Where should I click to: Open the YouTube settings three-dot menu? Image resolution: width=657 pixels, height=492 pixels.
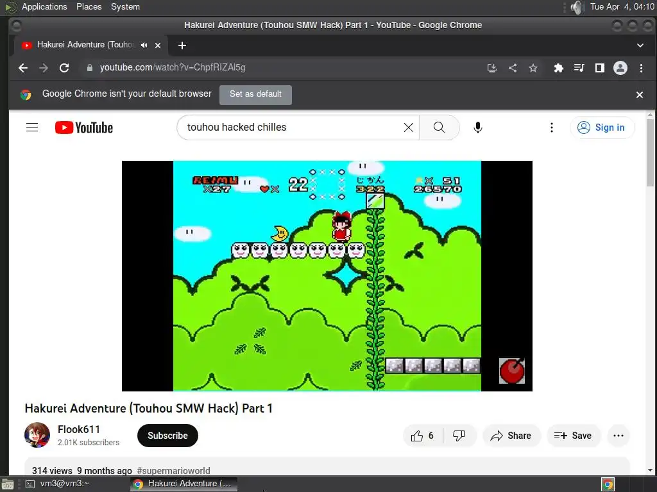pos(551,127)
